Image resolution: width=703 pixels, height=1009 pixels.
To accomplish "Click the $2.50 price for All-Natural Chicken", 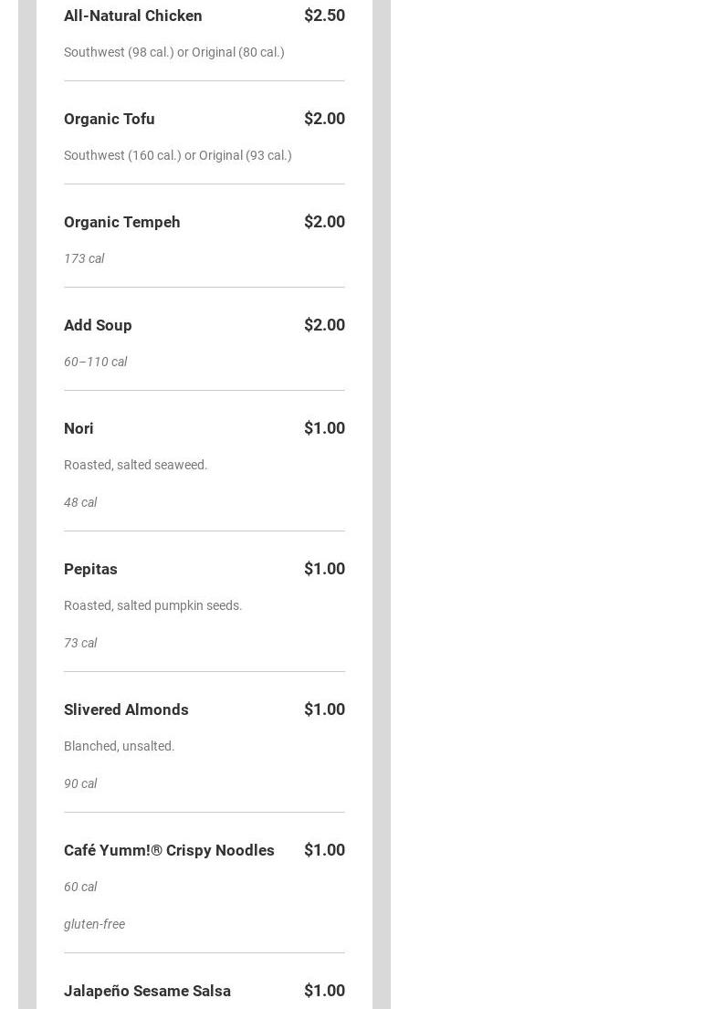I will point(324,16).
